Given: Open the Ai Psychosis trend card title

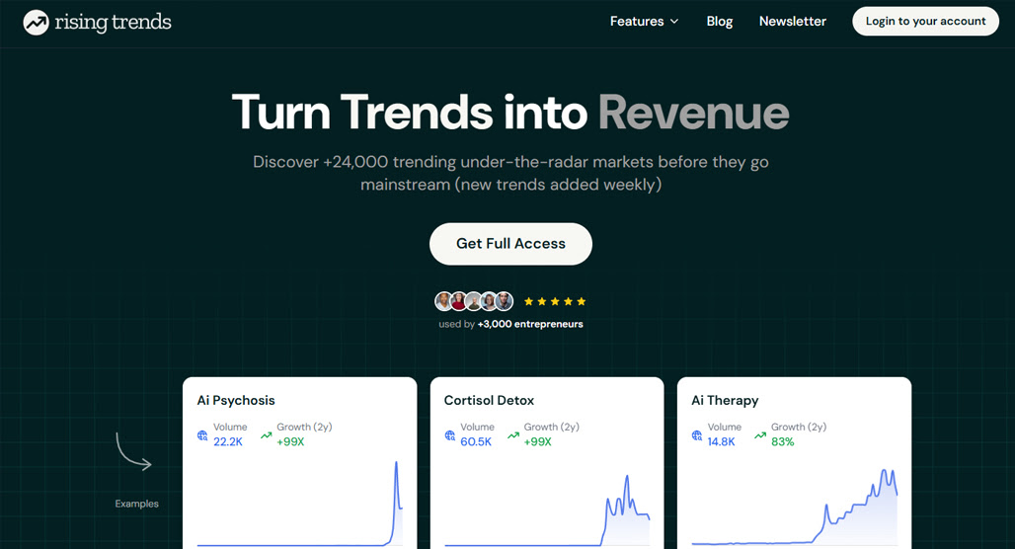Looking at the screenshot, I should pos(236,400).
